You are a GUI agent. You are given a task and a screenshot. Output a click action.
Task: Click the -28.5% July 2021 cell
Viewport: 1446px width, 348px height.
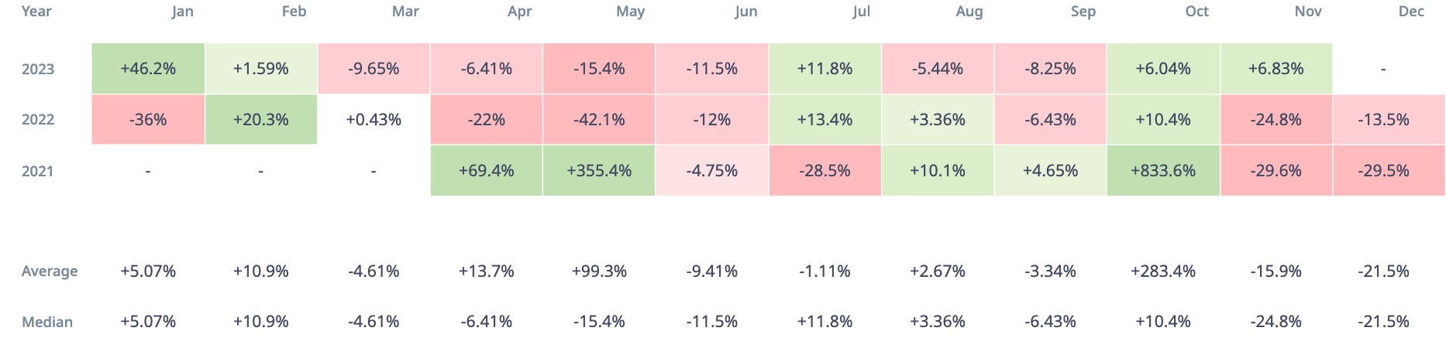(x=825, y=171)
